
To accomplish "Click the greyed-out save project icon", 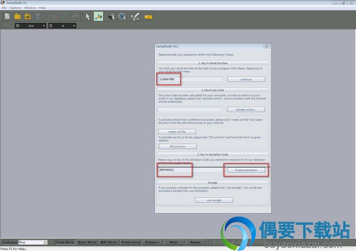I will pos(38,17).
